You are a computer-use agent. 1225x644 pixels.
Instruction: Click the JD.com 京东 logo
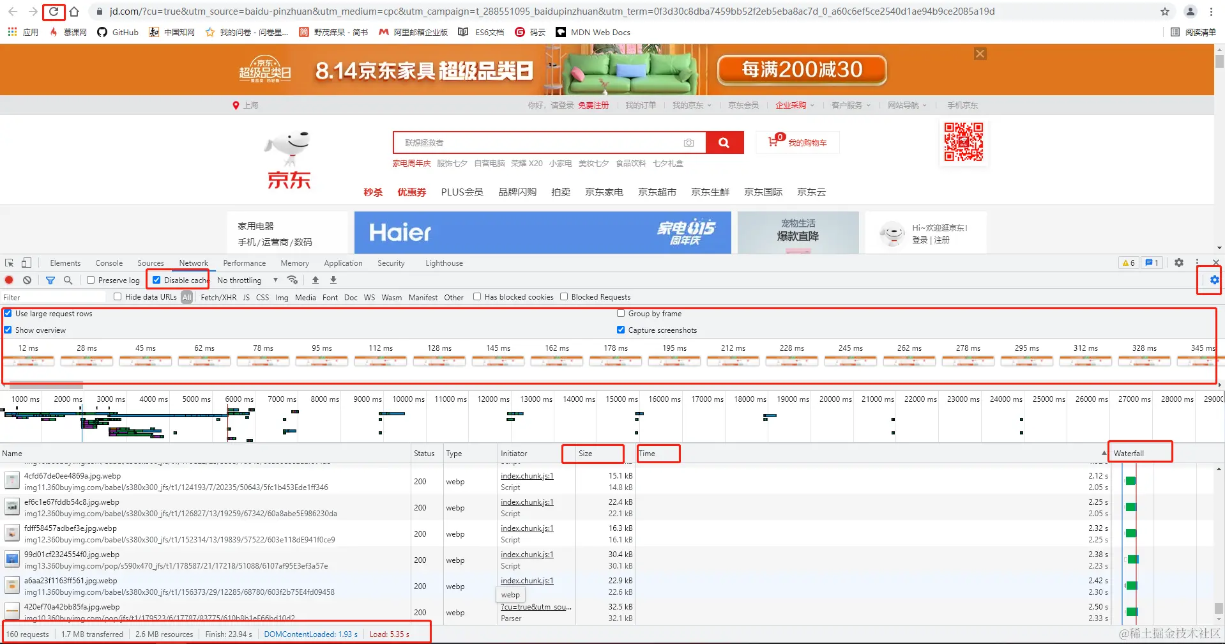289,160
